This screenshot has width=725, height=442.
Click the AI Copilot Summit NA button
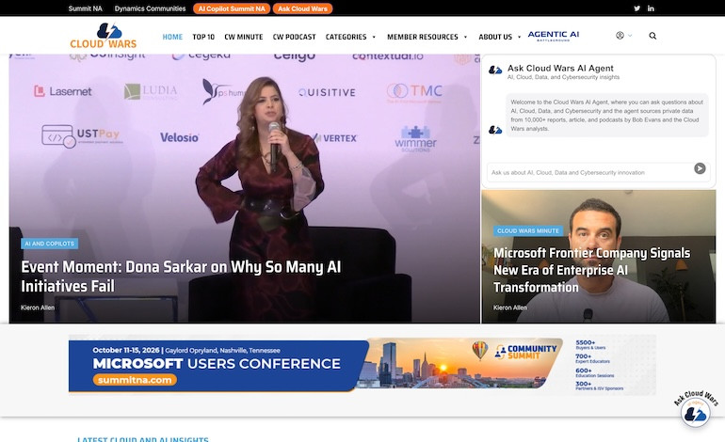coord(232,8)
